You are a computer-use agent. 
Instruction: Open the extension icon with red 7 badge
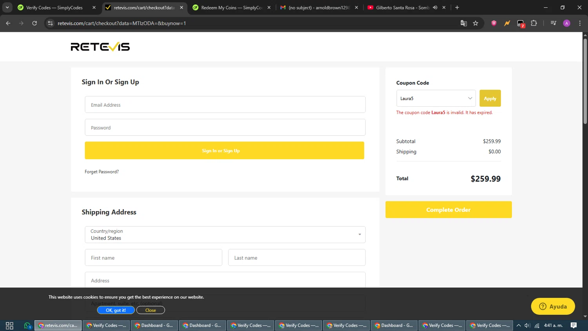click(x=521, y=24)
